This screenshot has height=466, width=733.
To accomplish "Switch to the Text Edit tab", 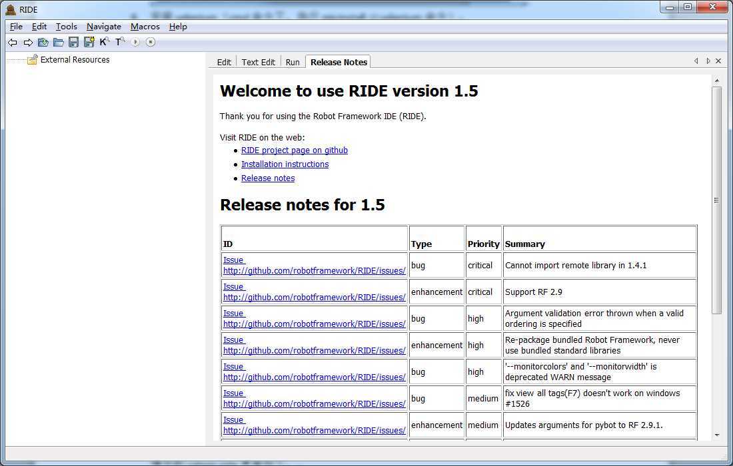I will click(258, 62).
